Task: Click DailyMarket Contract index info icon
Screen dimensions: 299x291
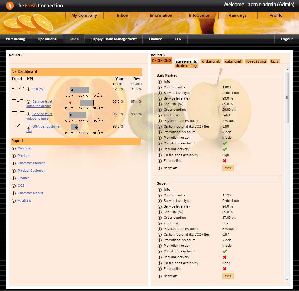Action: 160,87
